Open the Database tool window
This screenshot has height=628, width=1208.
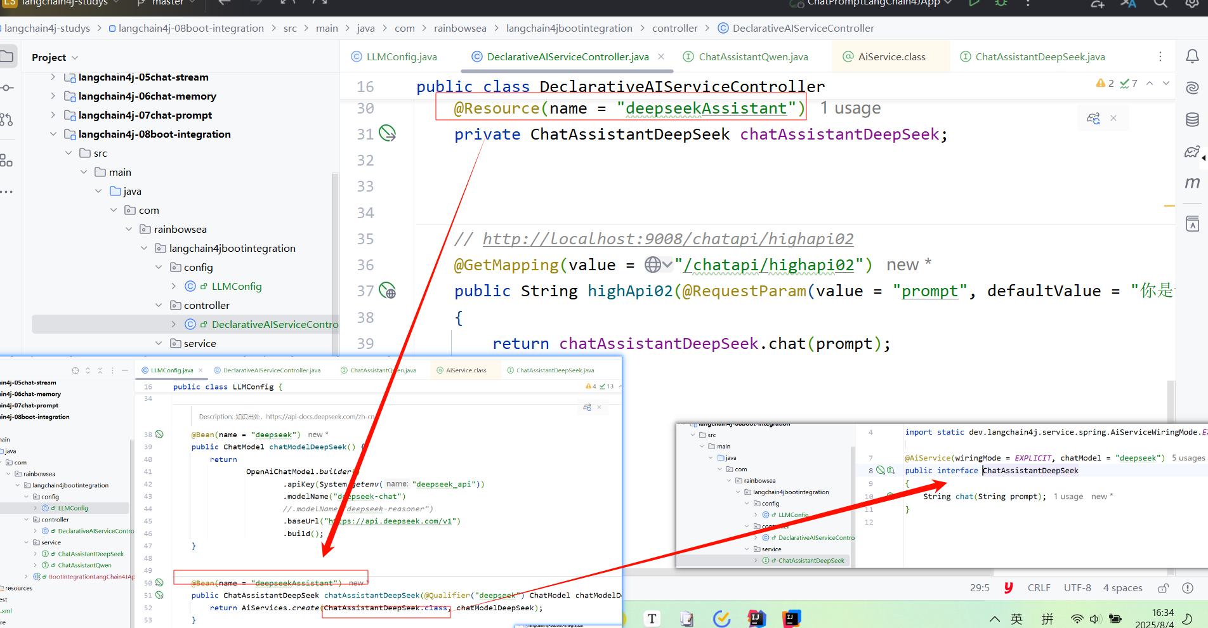pos(1193,119)
